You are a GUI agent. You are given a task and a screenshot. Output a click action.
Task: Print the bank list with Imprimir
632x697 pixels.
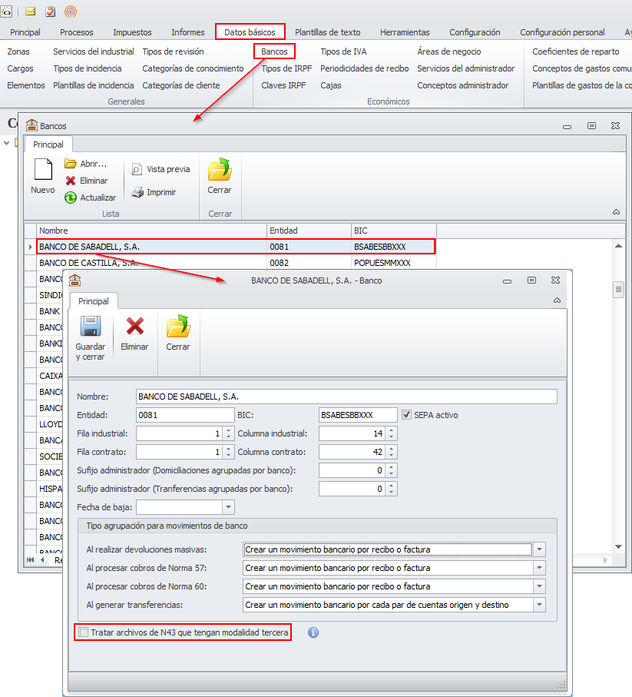(154, 192)
